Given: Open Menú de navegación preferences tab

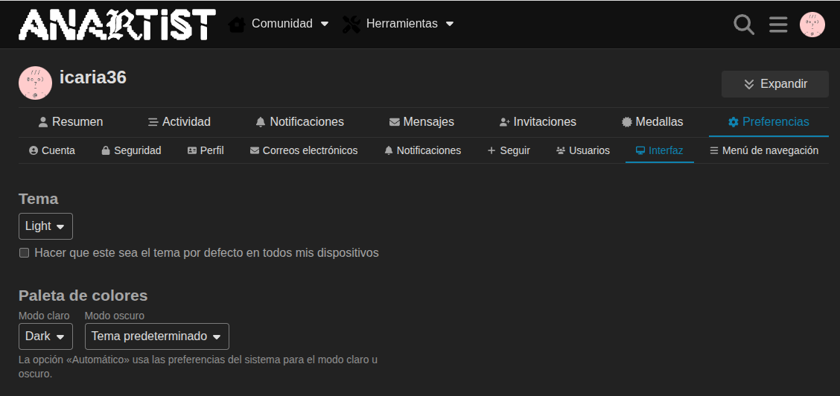Looking at the screenshot, I should (763, 150).
